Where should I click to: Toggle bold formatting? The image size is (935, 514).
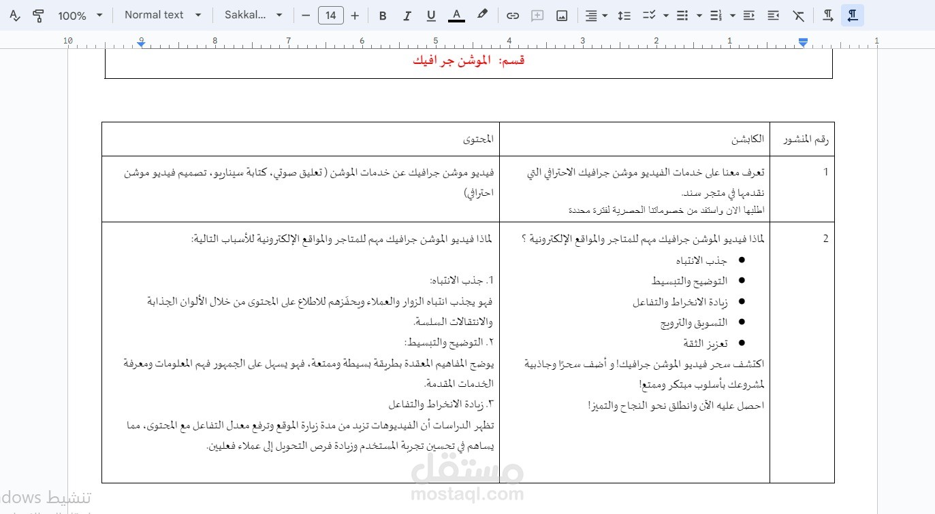tap(383, 15)
